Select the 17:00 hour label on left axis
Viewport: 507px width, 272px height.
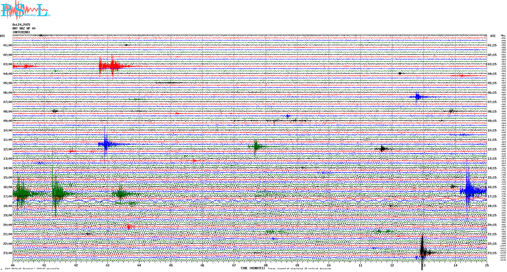8,196
